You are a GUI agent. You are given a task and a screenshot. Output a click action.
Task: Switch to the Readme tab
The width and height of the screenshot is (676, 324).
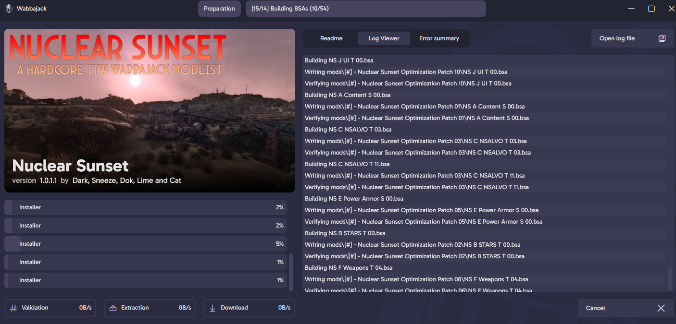tap(331, 38)
